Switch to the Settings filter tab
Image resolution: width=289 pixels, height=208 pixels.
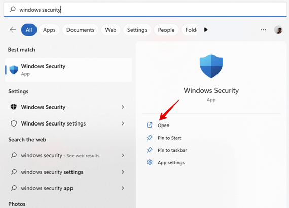pos(137,30)
